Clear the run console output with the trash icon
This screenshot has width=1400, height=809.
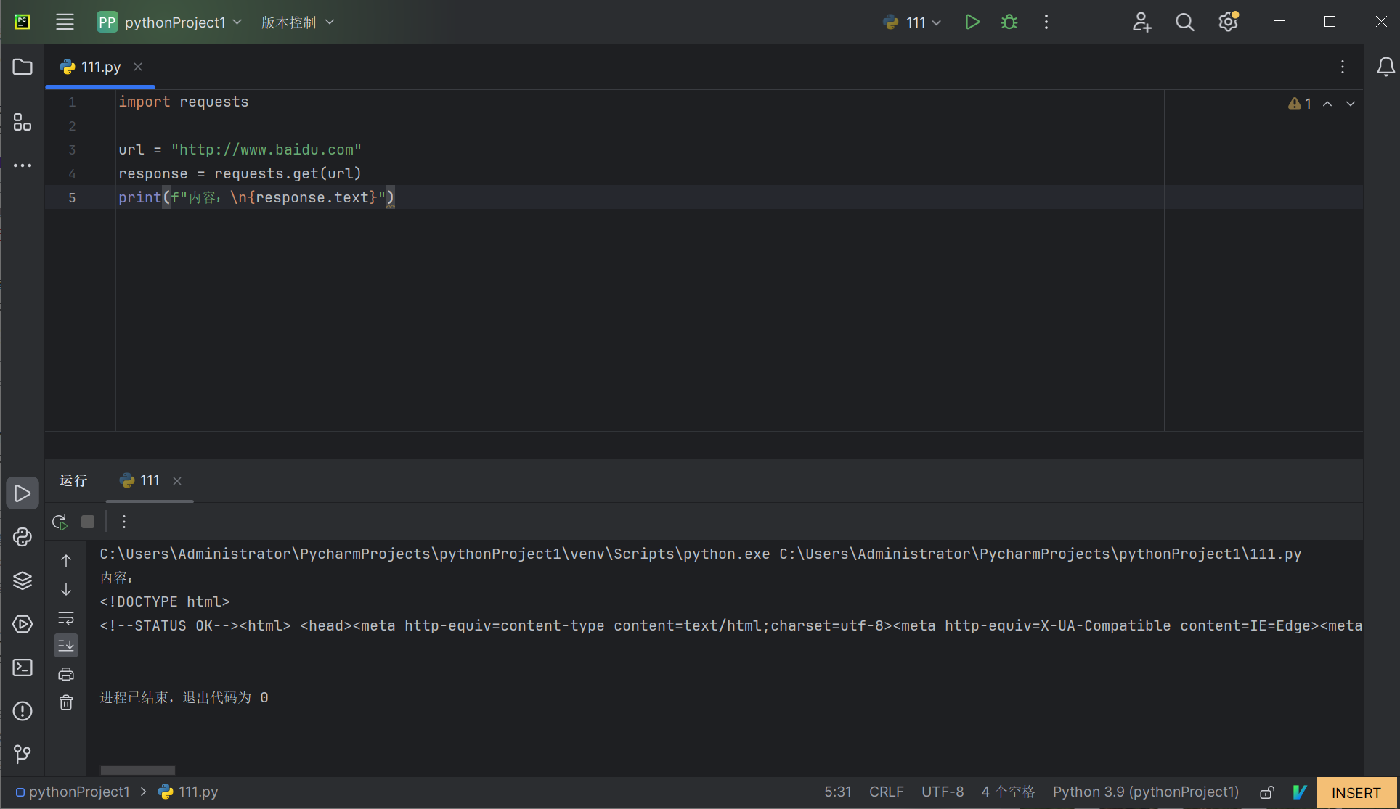pyautogui.click(x=66, y=702)
